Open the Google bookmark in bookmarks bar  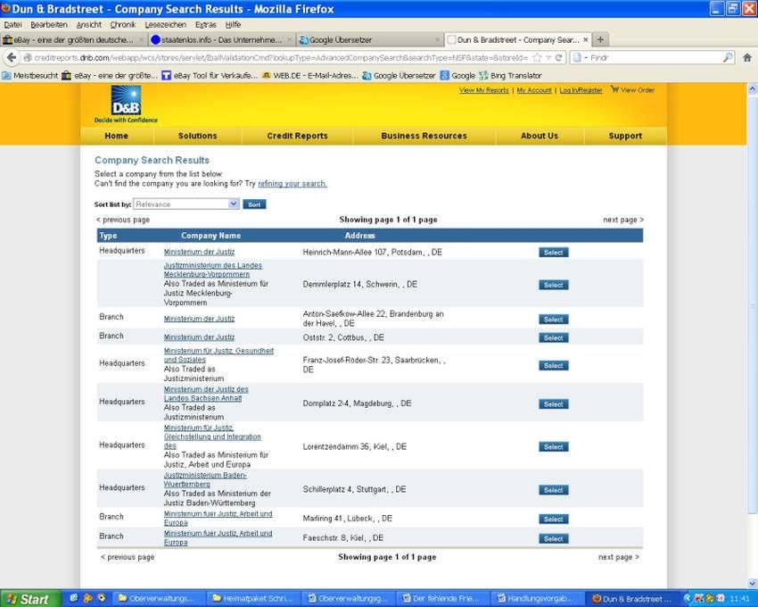click(x=457, y=76)
